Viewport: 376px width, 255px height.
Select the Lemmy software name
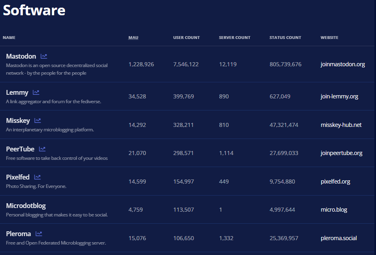[x=17, y=92]
